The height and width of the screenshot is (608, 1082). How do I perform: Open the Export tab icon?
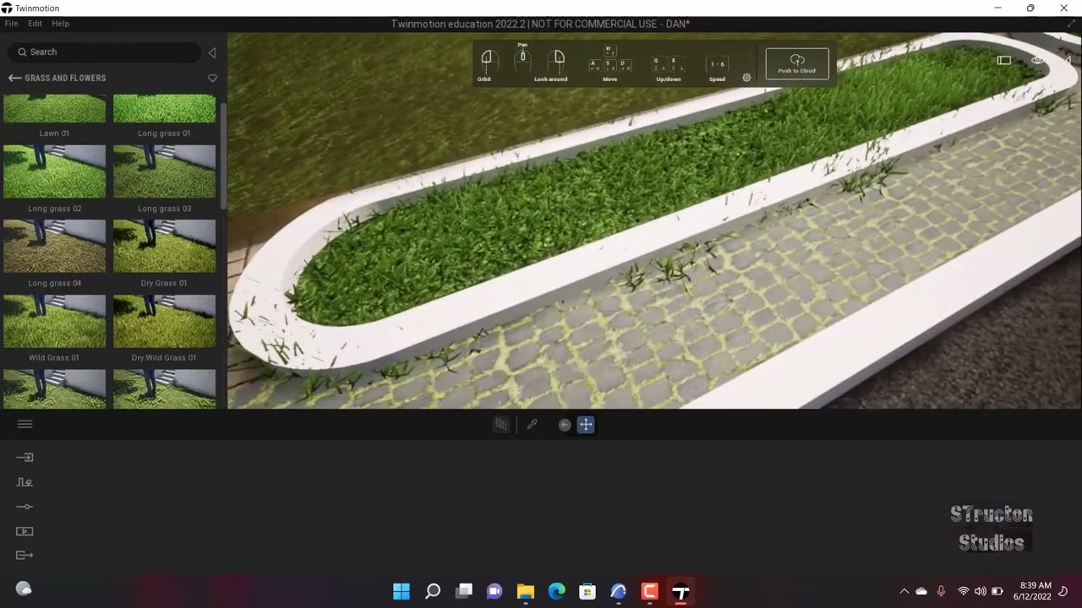(x=25, y=555)
